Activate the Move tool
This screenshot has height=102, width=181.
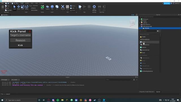[x=19, y=7]
